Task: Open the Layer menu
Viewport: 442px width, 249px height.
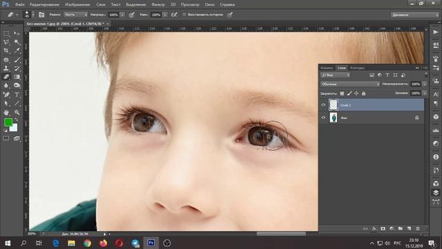Action: point(101,5)
